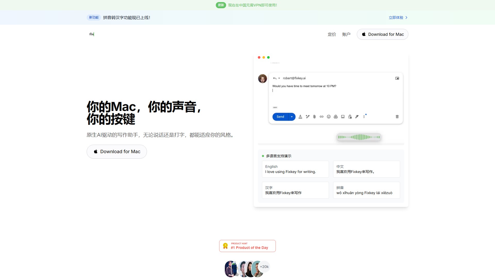Insert files using the Drive triangle icon

[x=336, y=117]
